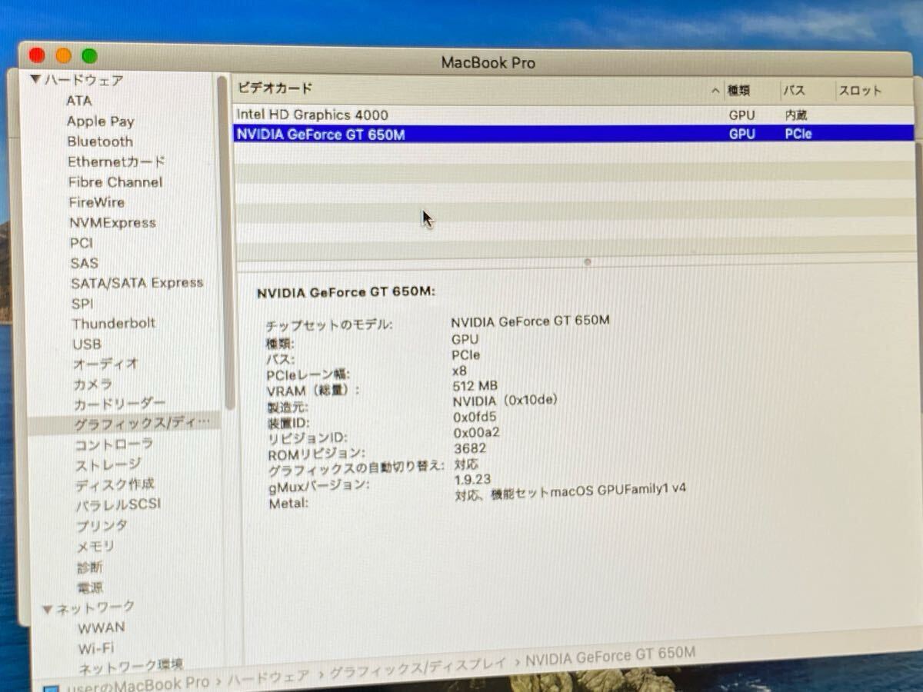923x692 pixels.
Task: Select コントローラ in the sidebar
Action: [114, 444]
